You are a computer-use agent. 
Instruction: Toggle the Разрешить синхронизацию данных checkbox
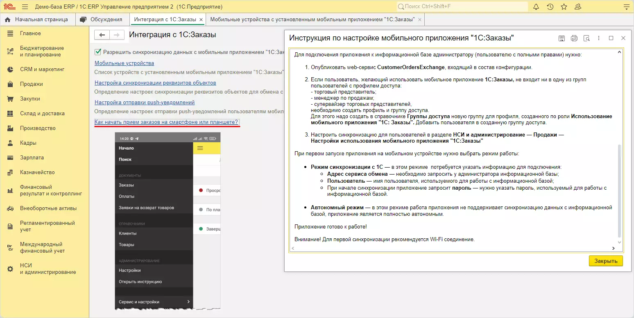[x=98, y=52]
